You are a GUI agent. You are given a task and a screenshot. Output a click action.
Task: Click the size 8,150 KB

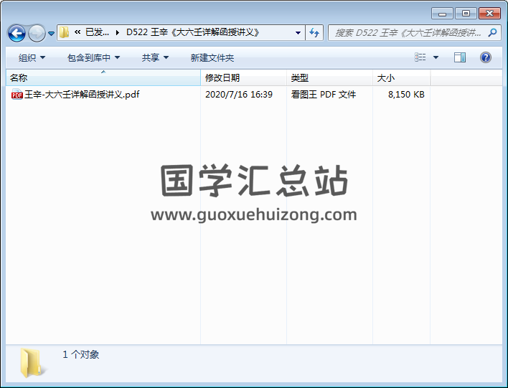point(406,94)
